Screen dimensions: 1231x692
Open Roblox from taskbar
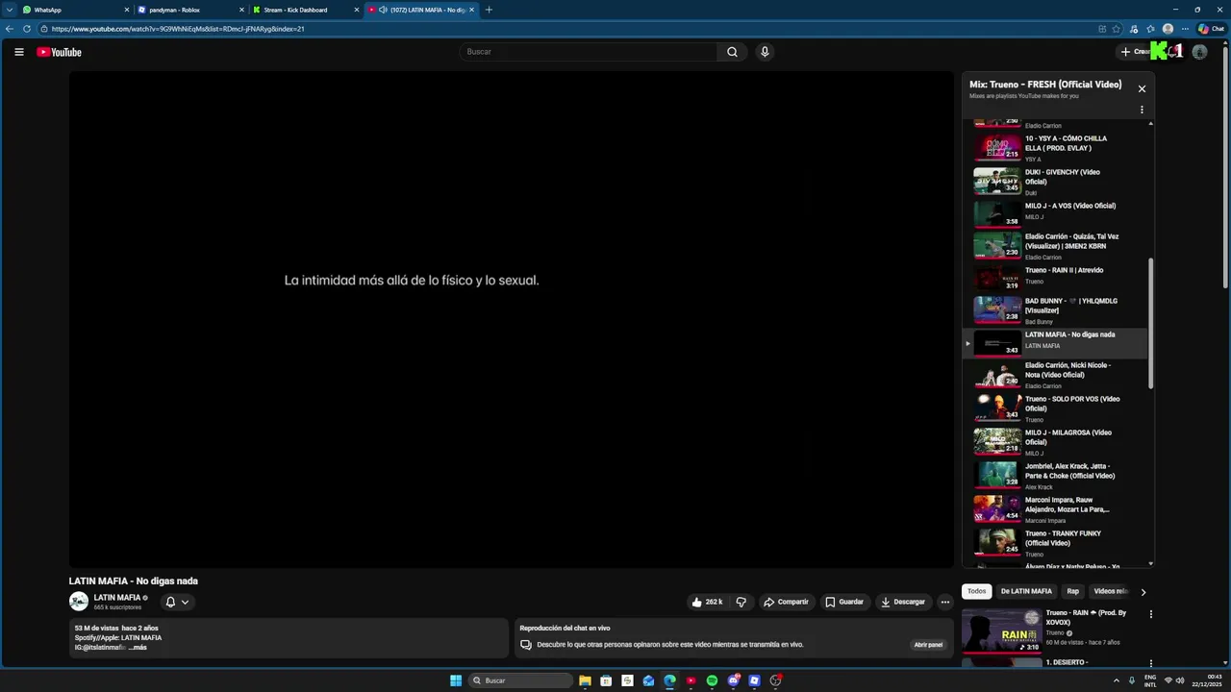(755, 680)
